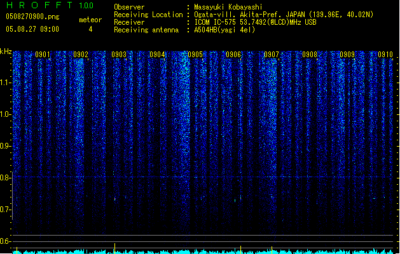This screenshot has width=400, height=254.
Task: Click the Observer label
Action: (129, 7)
